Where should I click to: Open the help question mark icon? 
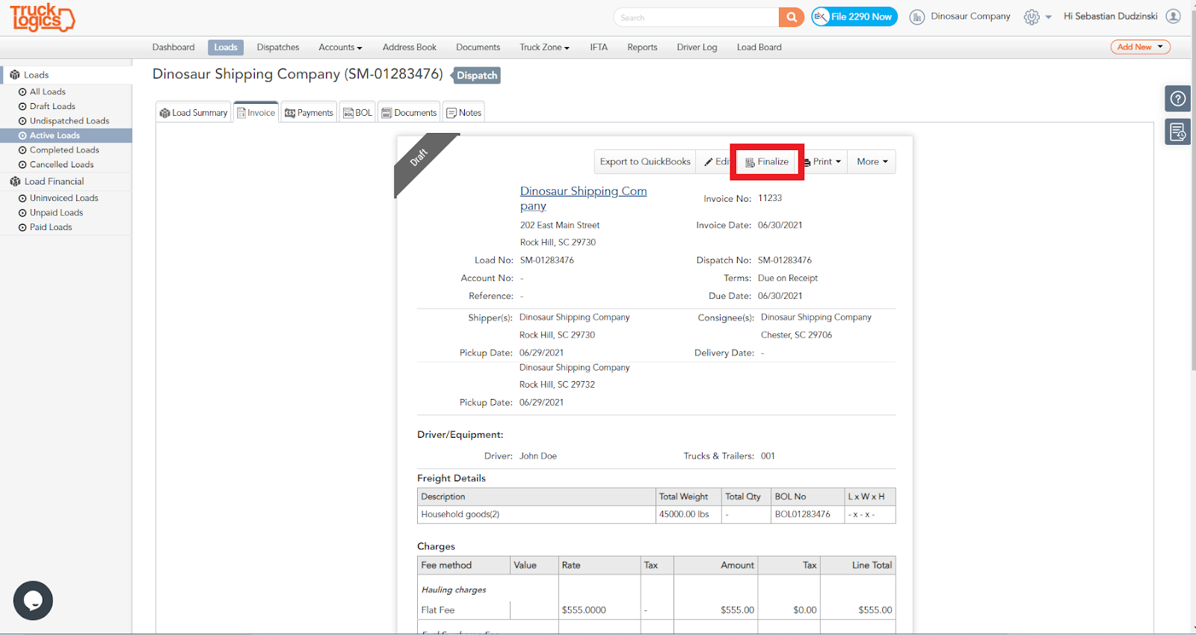coord(1178,99)
